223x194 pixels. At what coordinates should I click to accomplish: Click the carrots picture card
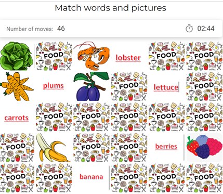17,86
